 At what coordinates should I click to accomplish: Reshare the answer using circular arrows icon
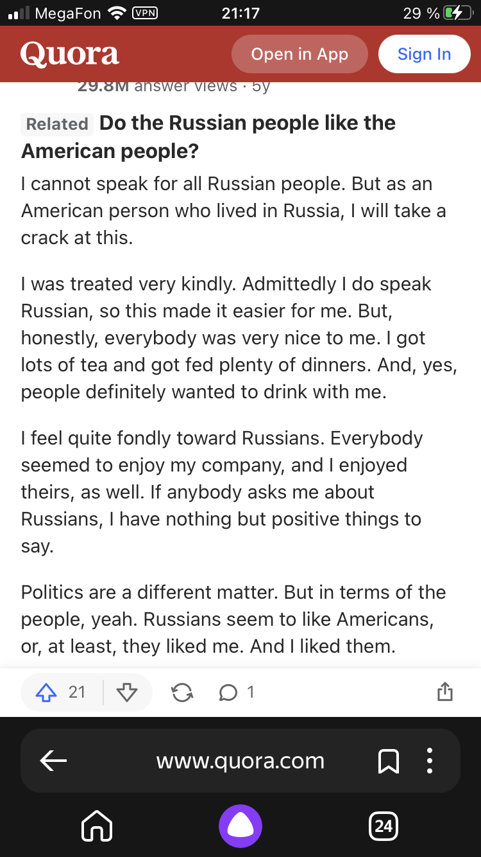pyautogui.click(x=182, y=692)
